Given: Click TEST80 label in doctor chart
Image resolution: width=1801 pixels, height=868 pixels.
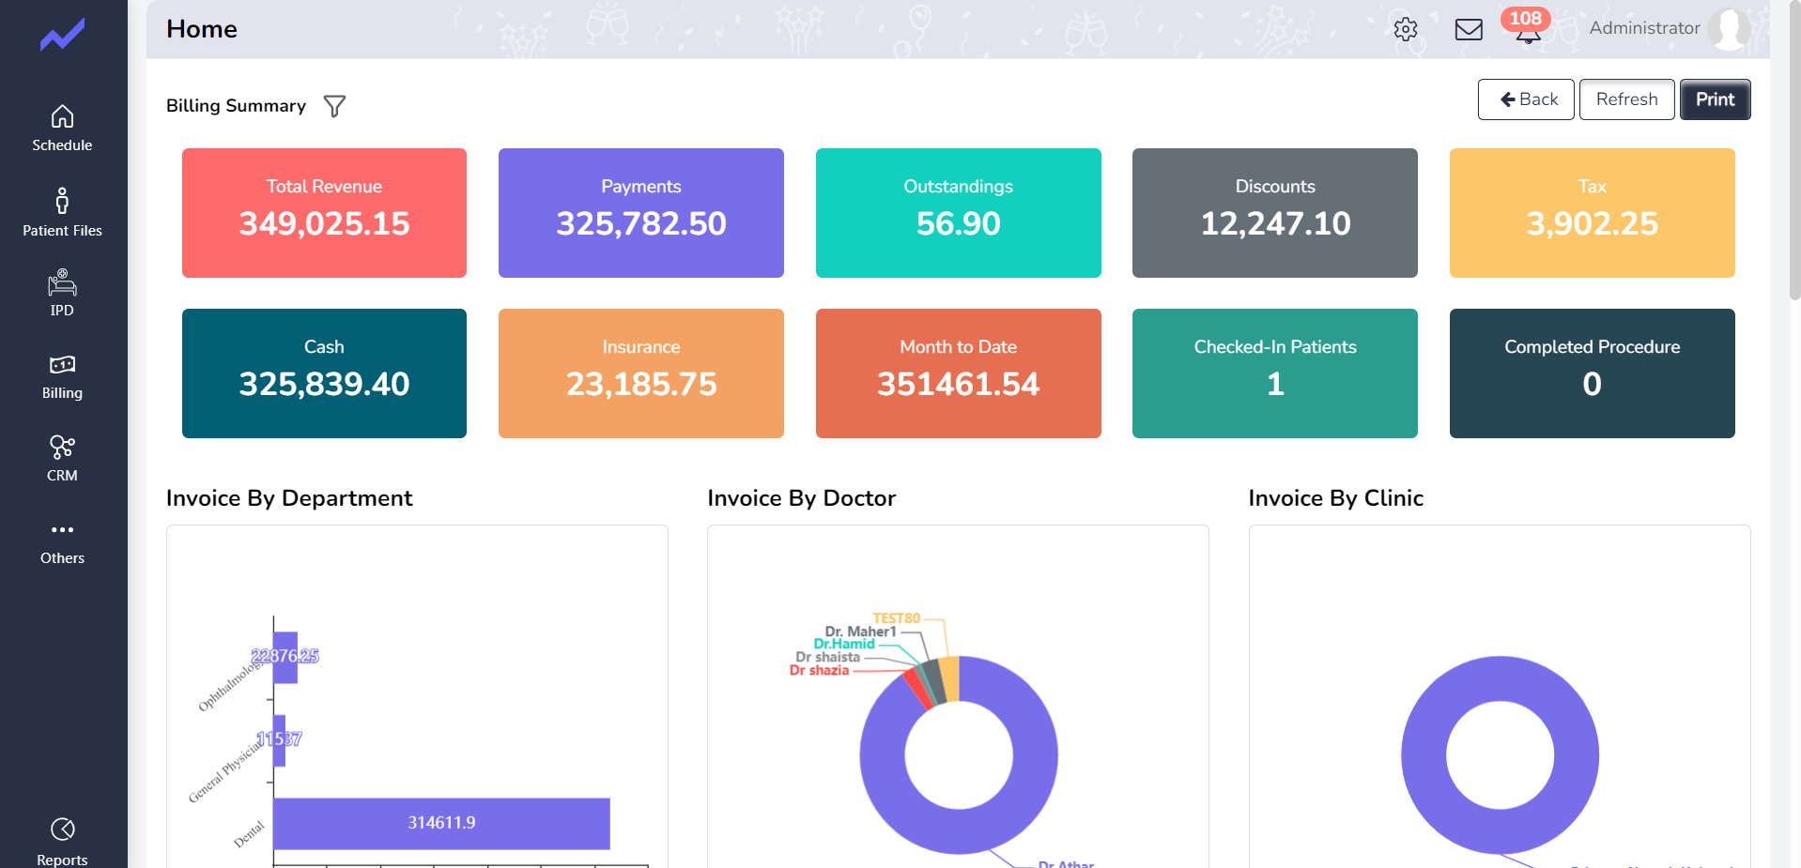Looking at the screenshot, I should click(897, 618).
